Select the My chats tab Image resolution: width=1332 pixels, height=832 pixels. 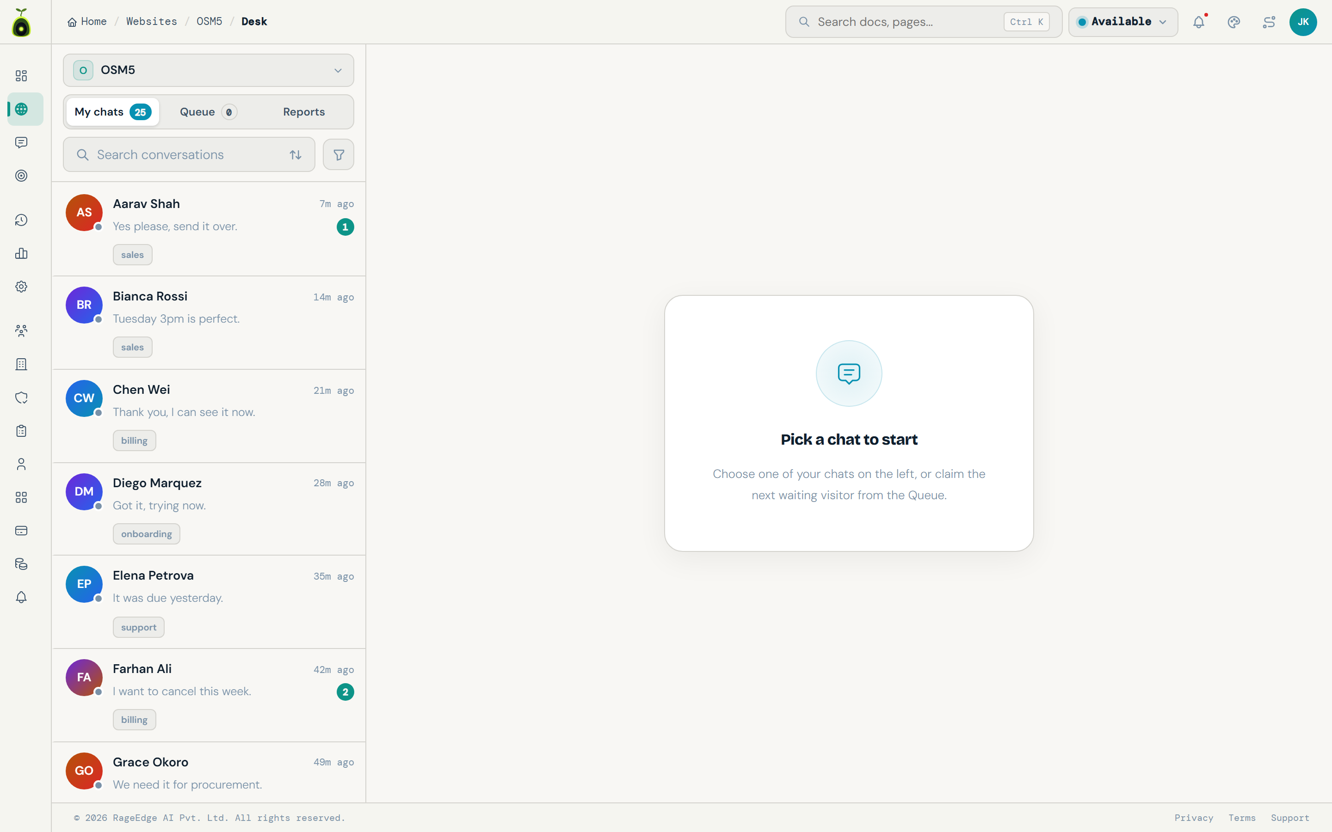113,112
